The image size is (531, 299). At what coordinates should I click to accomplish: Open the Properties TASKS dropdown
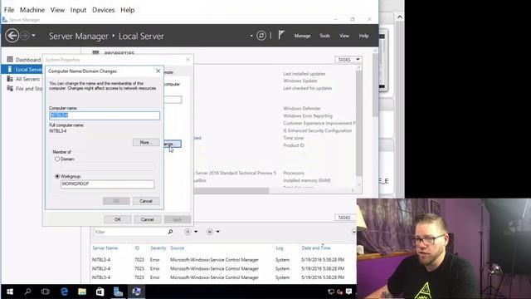pos(348,60)
